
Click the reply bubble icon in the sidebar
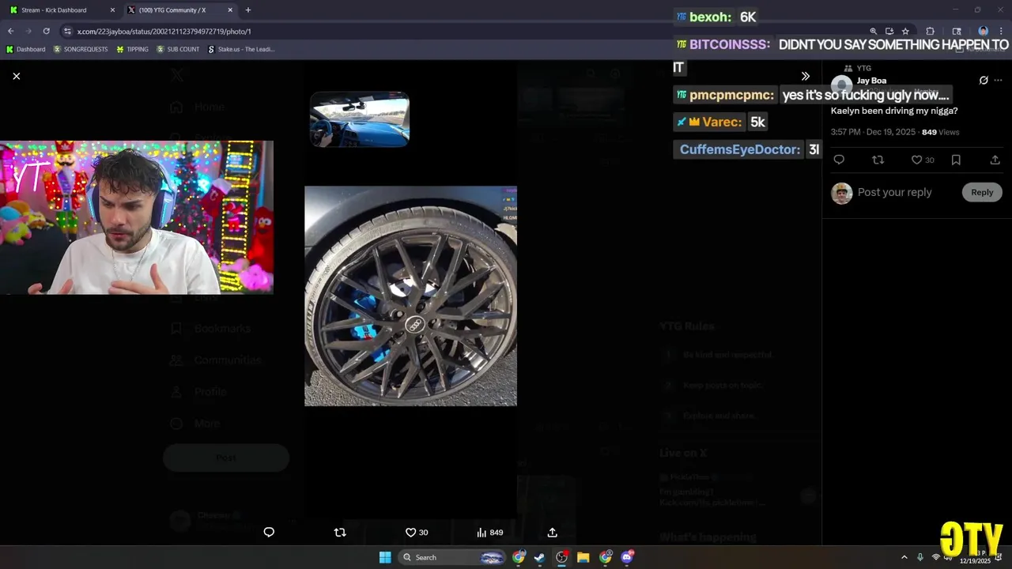[x=839, y=160]
